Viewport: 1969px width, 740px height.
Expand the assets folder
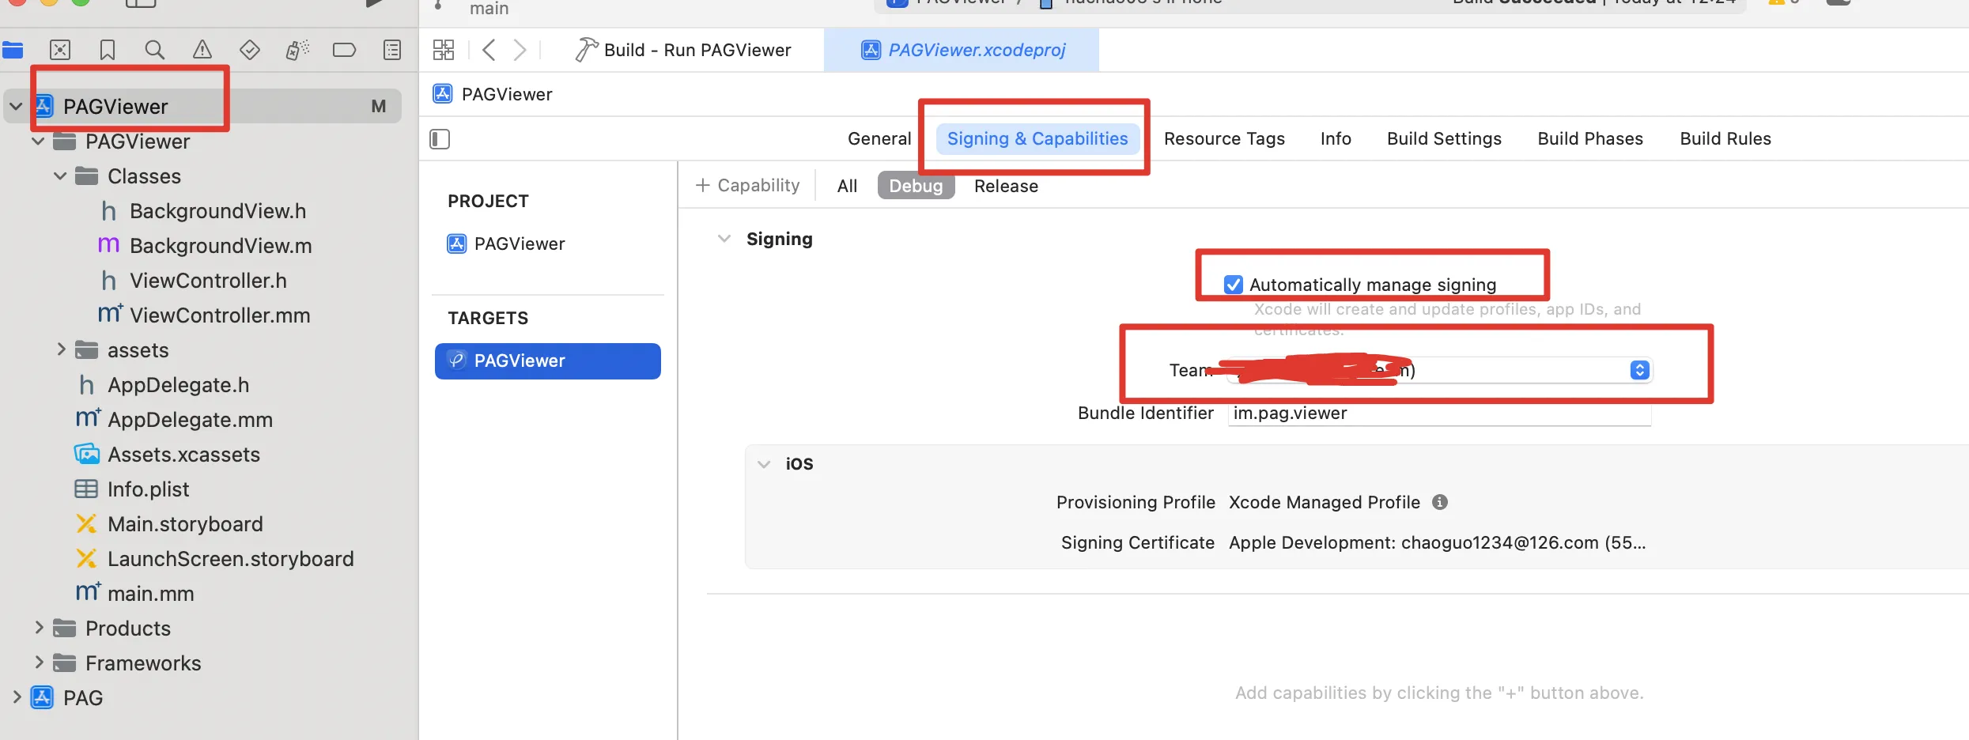click(x=60, y=349)
